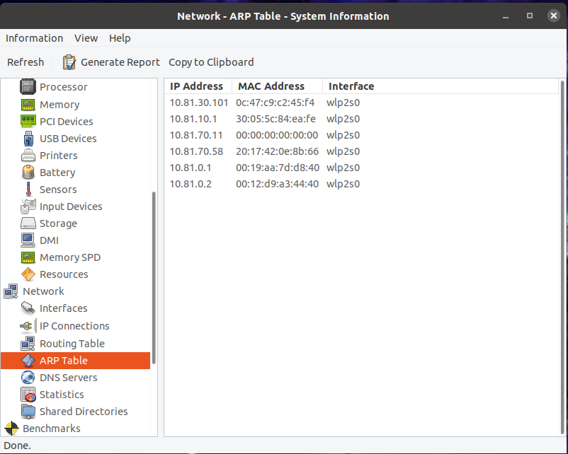This screenshot has width=568, height=454.
Task: Sort by IP Address column header
Action: (196, 86)
